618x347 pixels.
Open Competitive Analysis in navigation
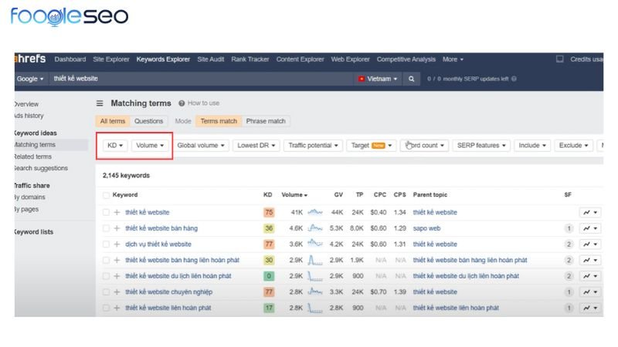tap(406, 59)
